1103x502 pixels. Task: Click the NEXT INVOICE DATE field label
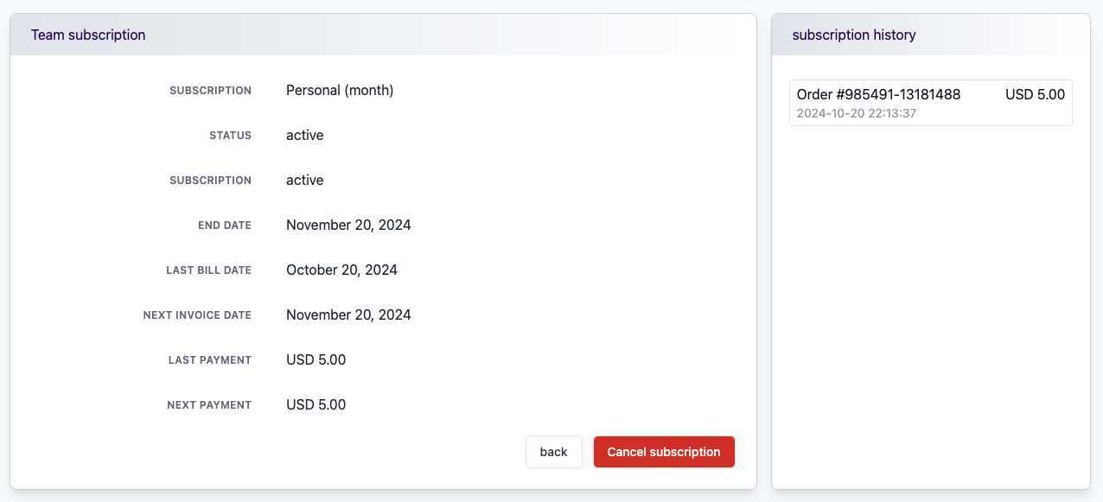coord(197,315)
